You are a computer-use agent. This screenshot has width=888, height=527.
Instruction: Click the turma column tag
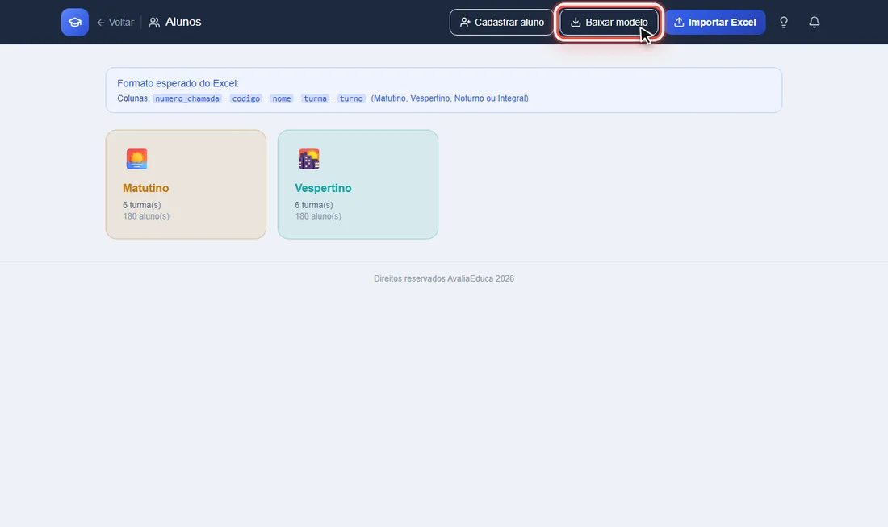pyautogui.click(x=315, y=98)
